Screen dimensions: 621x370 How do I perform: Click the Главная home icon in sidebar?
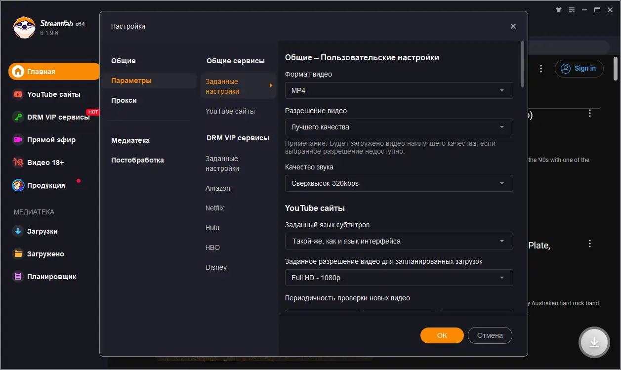18,72
